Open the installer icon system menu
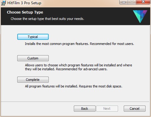Image resolution: width=151 pixels, height=117 pixels. click(x=3, y=3)
